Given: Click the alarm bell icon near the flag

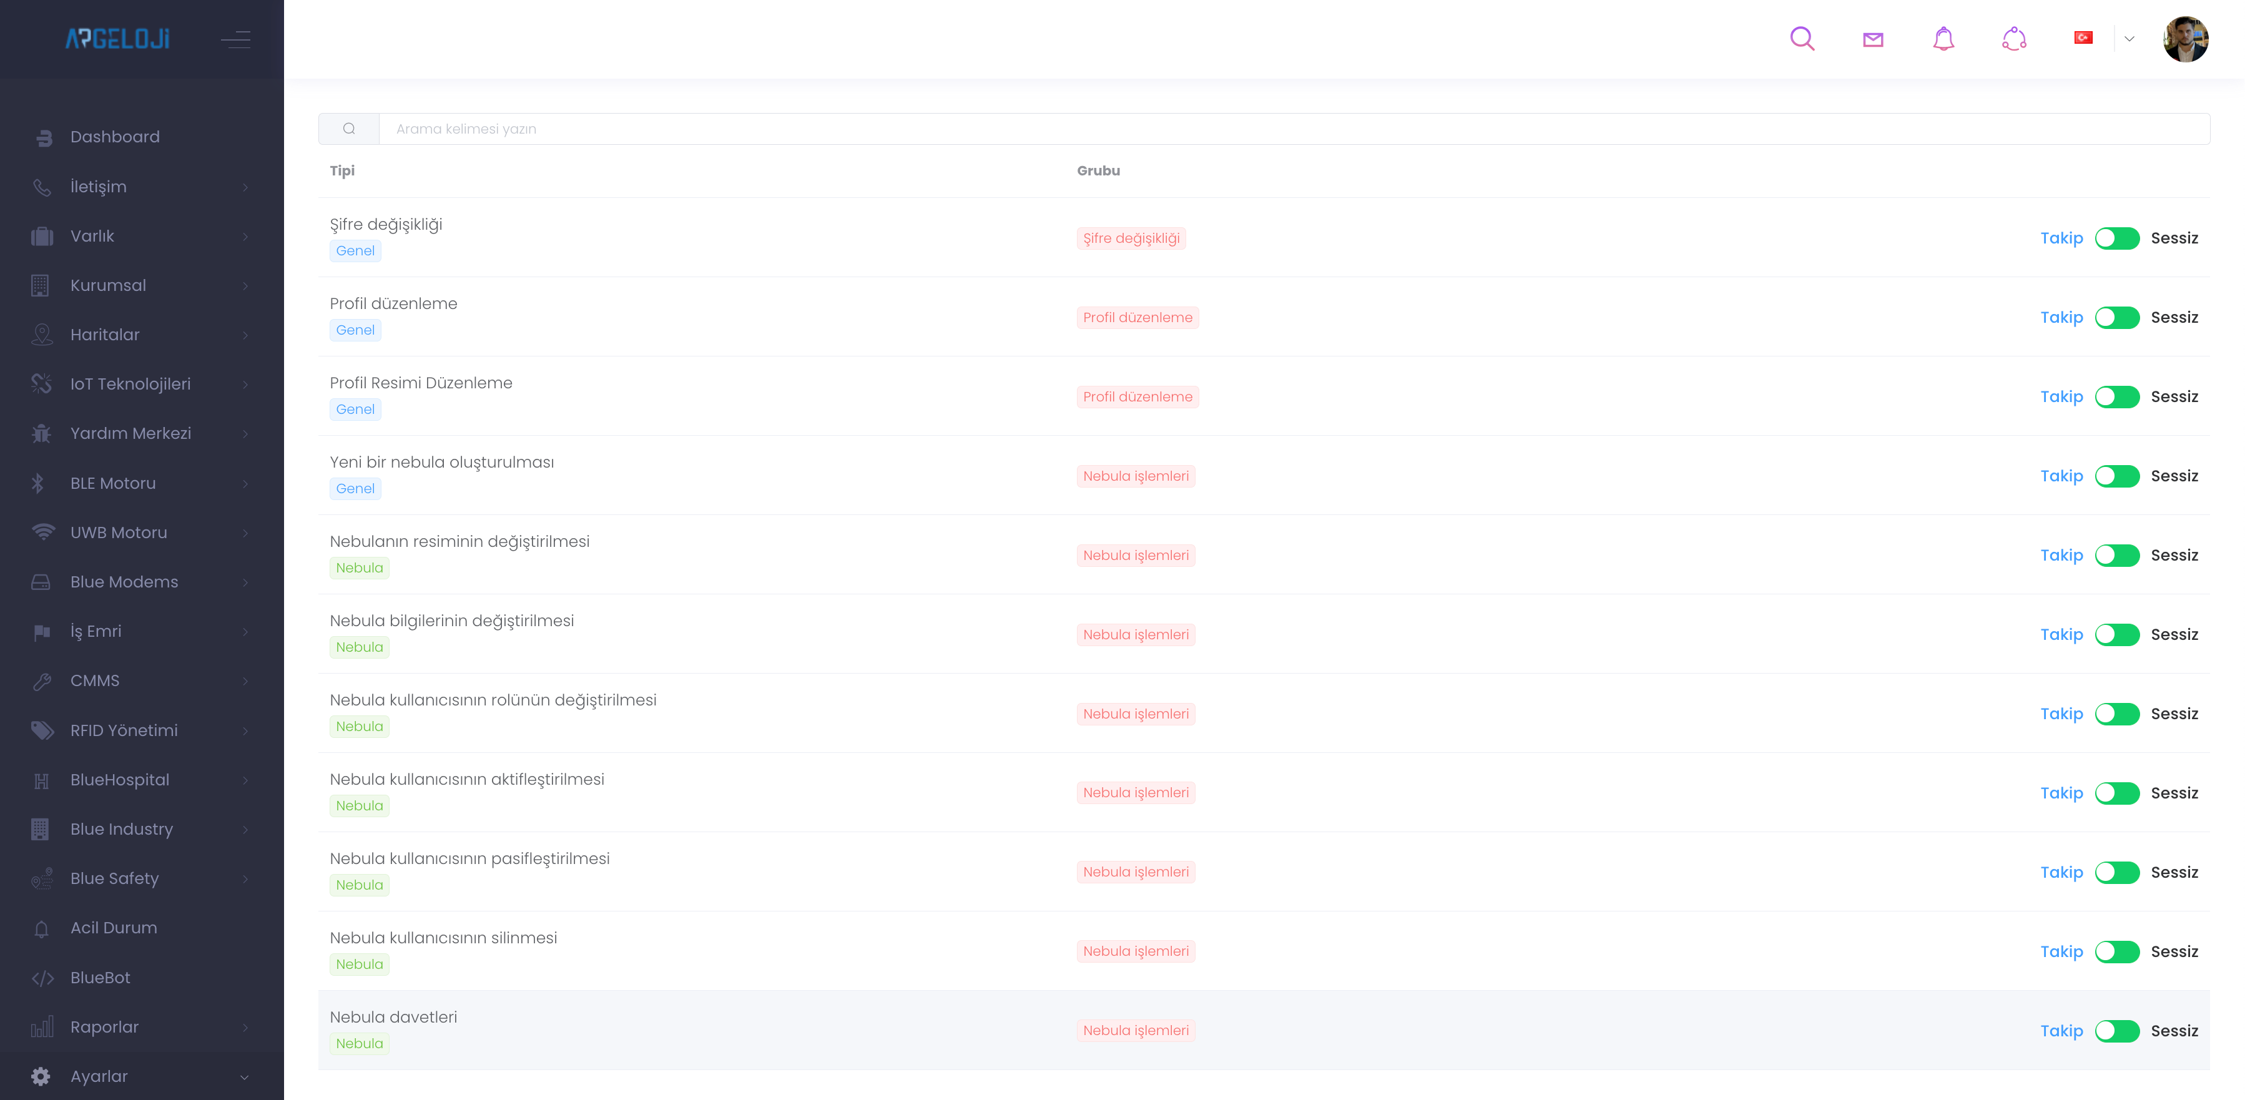Looking at the screenshot, I should (2014, 38).
